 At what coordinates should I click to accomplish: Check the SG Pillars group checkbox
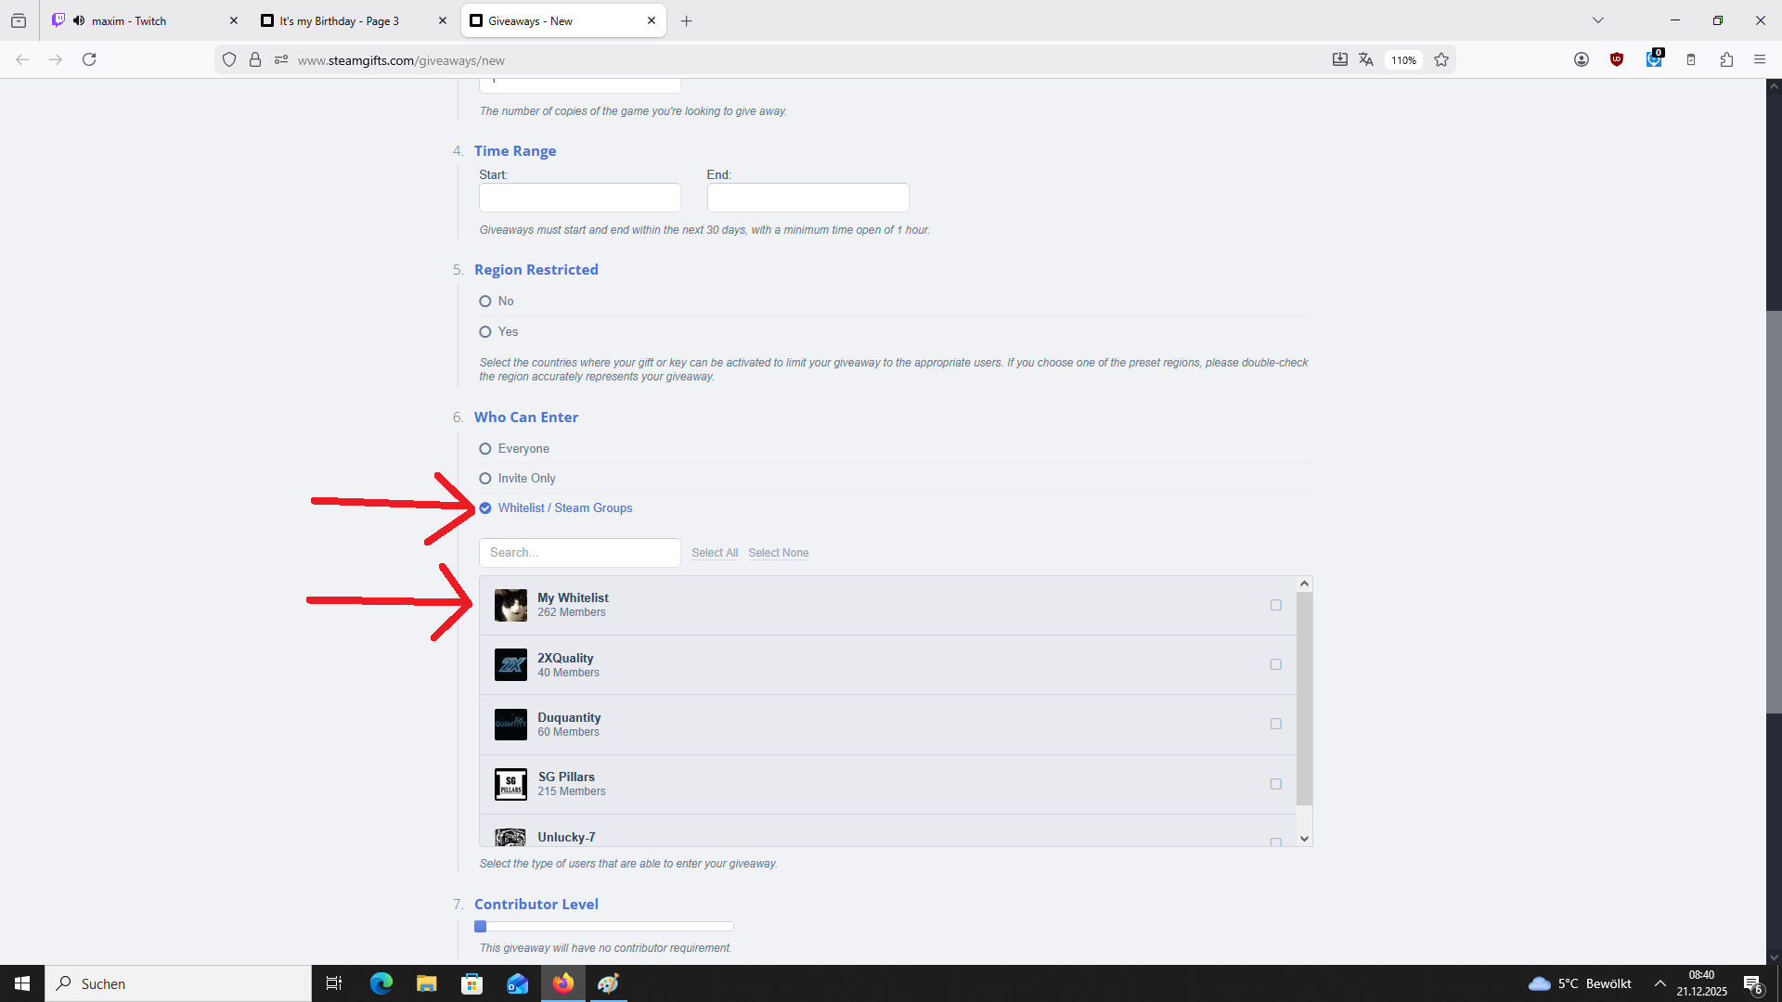(1275, 784)
